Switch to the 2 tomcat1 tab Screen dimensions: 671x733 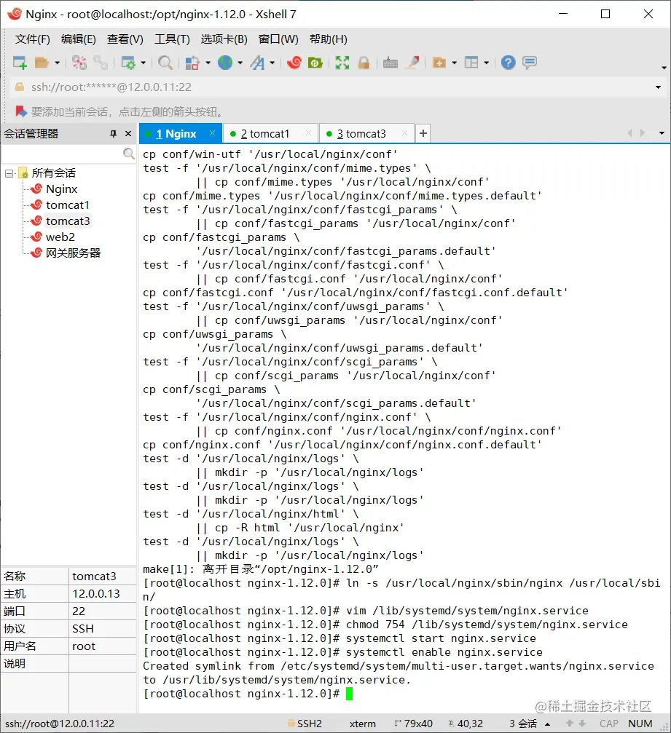(265, 134)
